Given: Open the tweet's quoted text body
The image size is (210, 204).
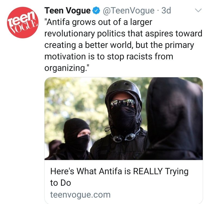Looking at the screenshot, I should (x=123, y=45).
